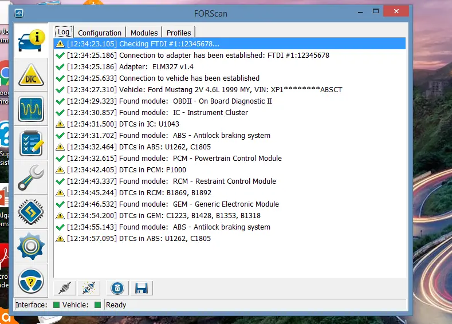Select 'Found module: PCM - Powertrain Control Module'
Viewport: 452px width, 324px height.
pyautogui.click(x=230, y=159)
